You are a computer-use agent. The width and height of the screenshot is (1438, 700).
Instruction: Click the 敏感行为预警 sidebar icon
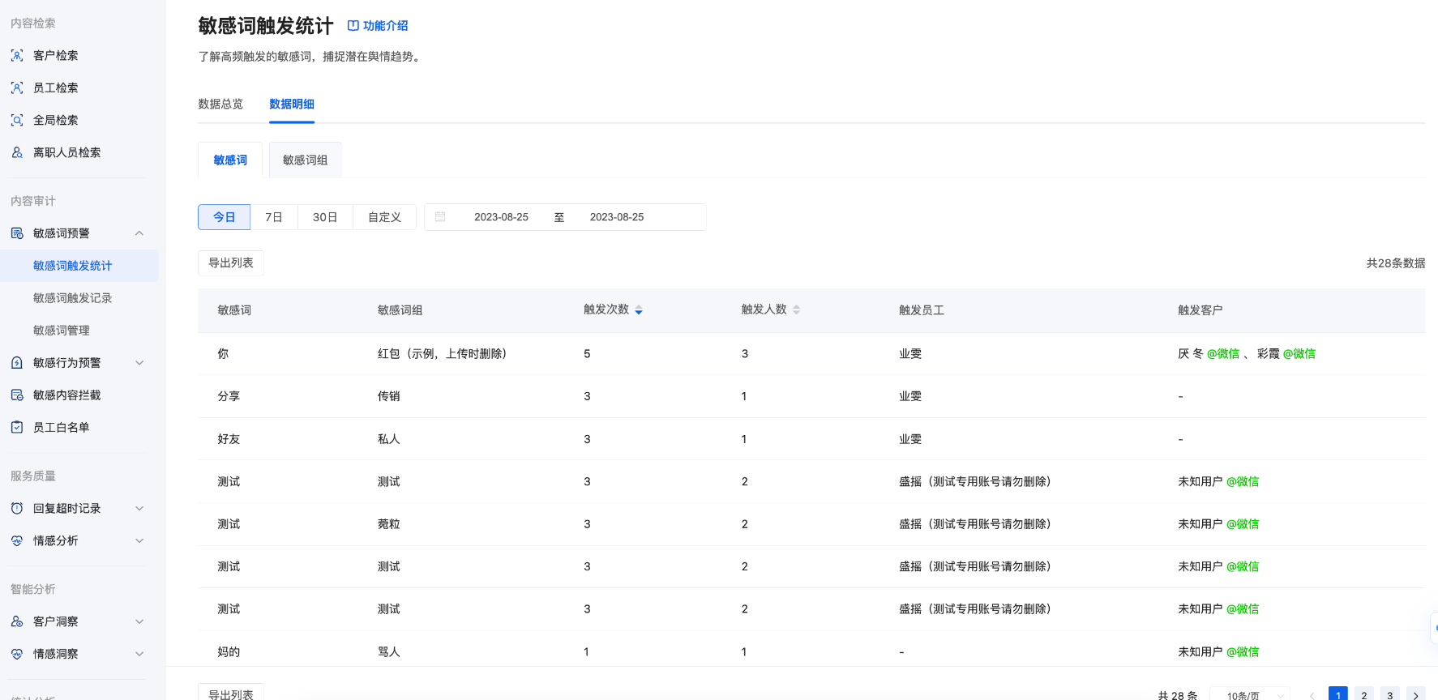[x=17, y=363]
